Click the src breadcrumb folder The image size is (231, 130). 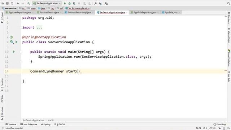[x=22, y=8]
